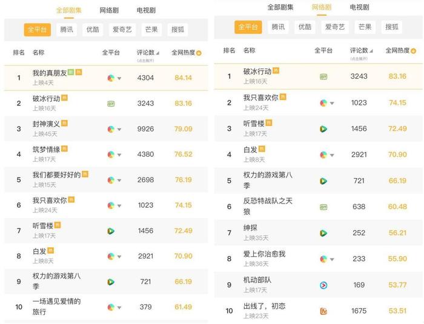The image size is (424, 324).
Task: Expand platform dropdown arrow for 筑梦情缘
Action: coord(119,155)
